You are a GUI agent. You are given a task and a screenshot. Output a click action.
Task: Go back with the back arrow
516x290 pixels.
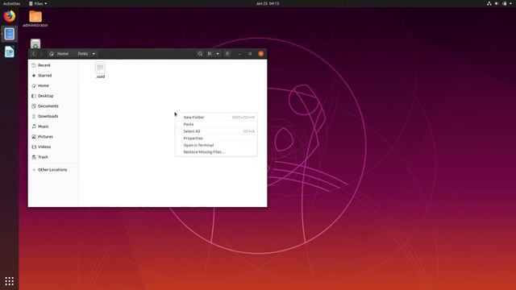tap(34, 54)
